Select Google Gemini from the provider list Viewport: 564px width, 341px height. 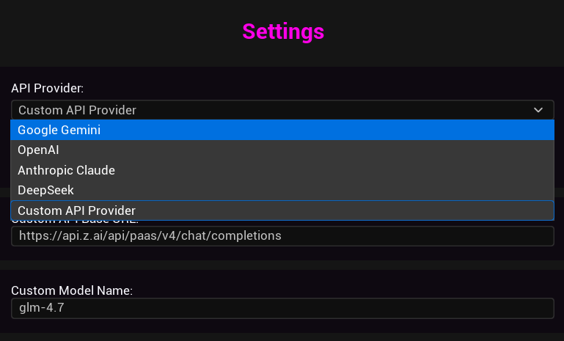point(59,131)
